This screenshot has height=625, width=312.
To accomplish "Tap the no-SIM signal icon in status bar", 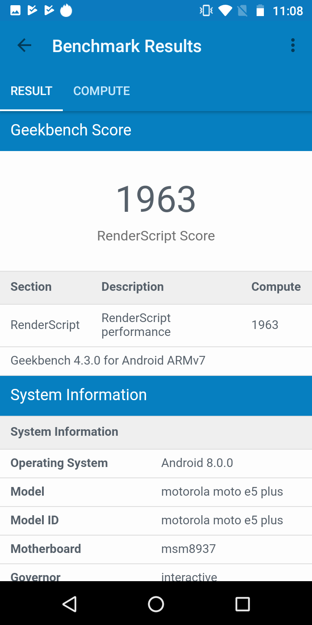I will click(x=242, y=10).
